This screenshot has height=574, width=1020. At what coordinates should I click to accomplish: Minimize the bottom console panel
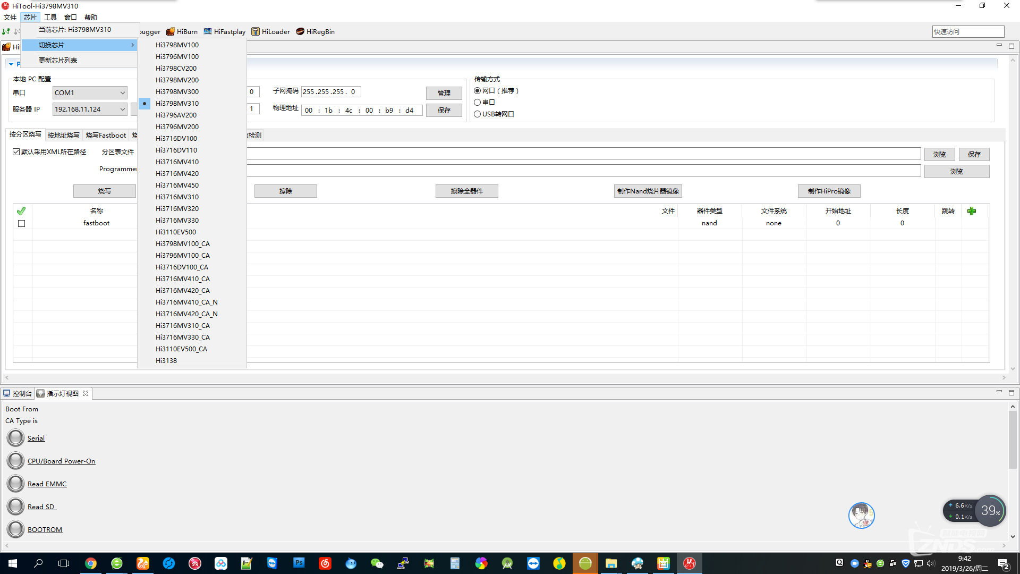(x=999, y=392)
